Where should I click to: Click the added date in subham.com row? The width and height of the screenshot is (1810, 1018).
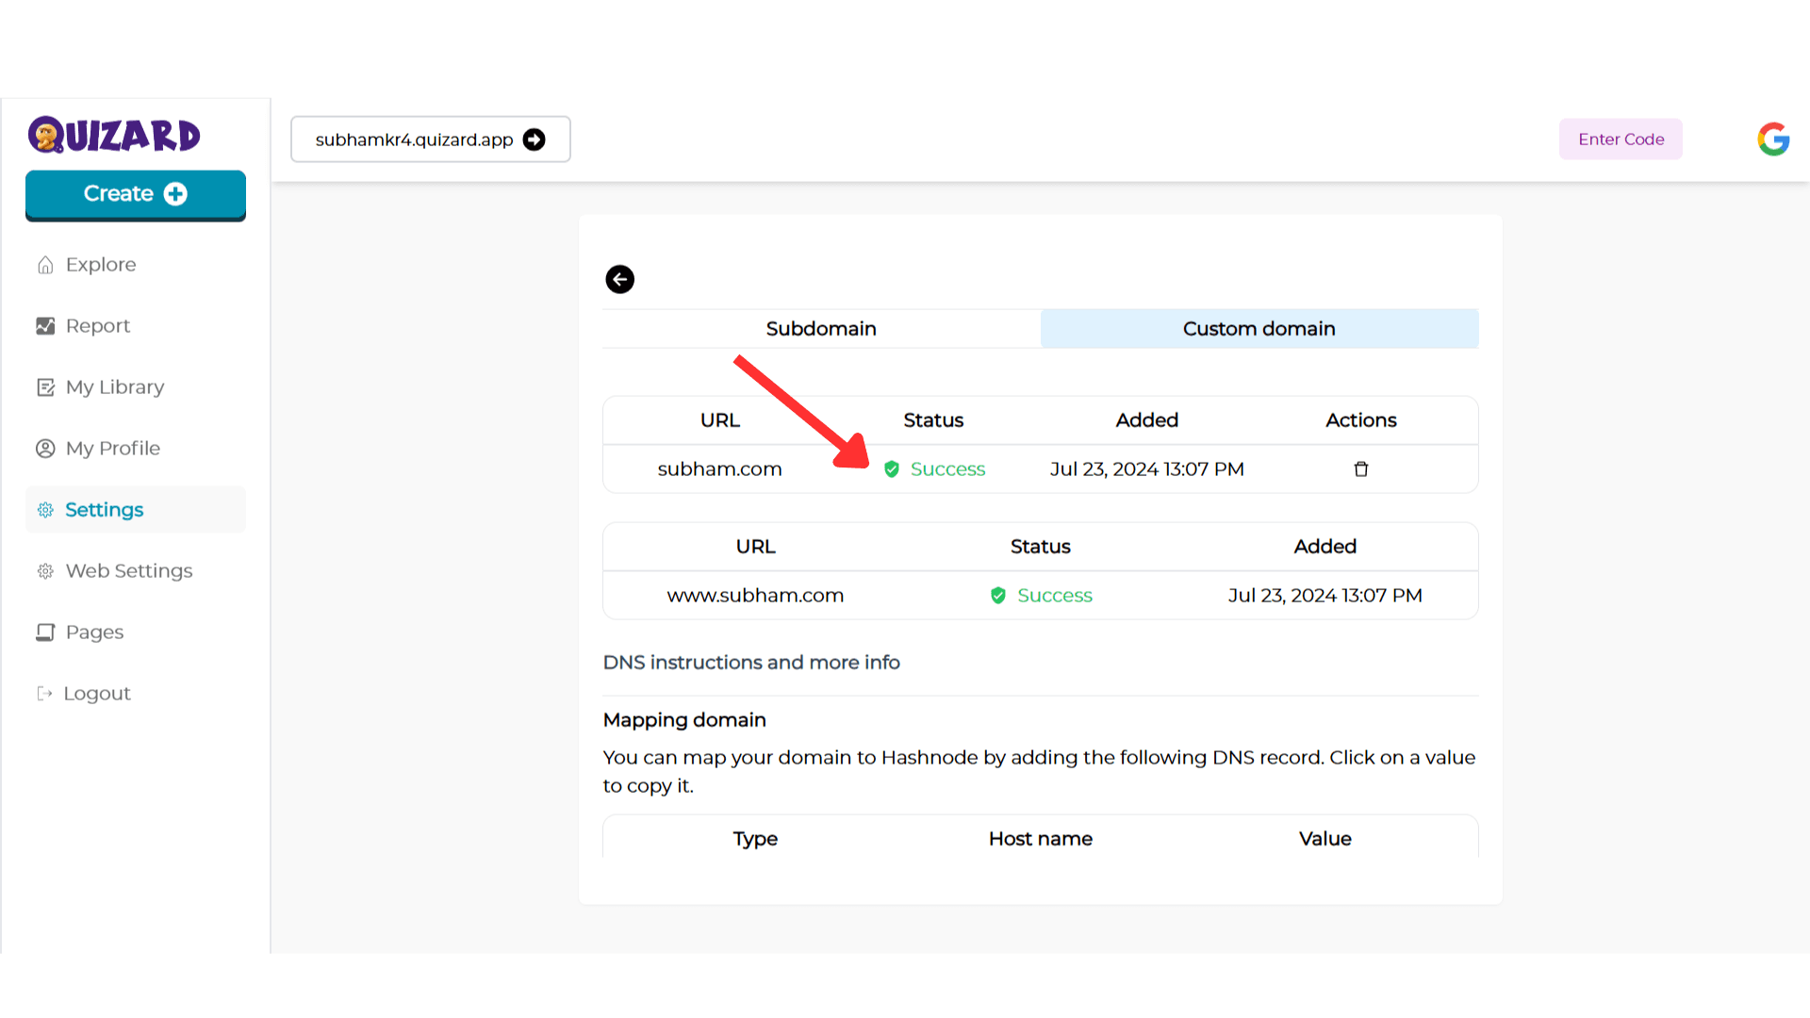[x=1147, y=469]
